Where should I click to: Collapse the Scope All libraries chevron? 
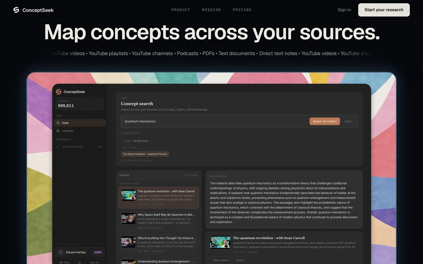[x=151, y=141]
